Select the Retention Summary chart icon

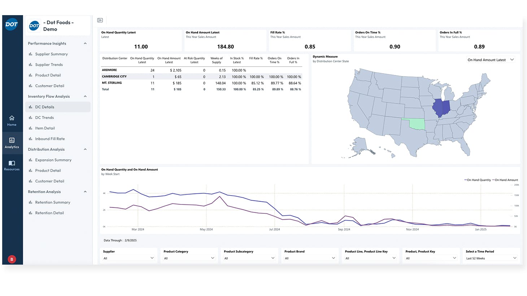(x=30, y=202)
